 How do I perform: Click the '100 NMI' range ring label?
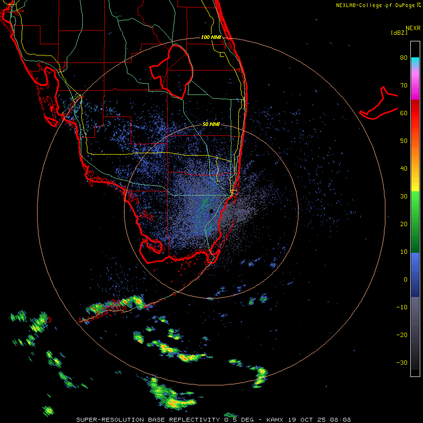click(211, 37)
